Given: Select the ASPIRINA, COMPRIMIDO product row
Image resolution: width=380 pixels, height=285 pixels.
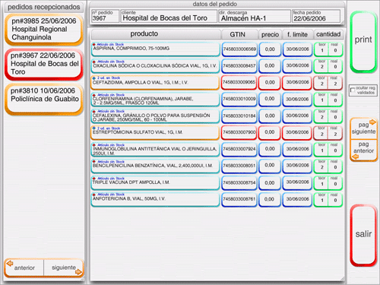Looking at the screenshot, I should pos(155,49).
